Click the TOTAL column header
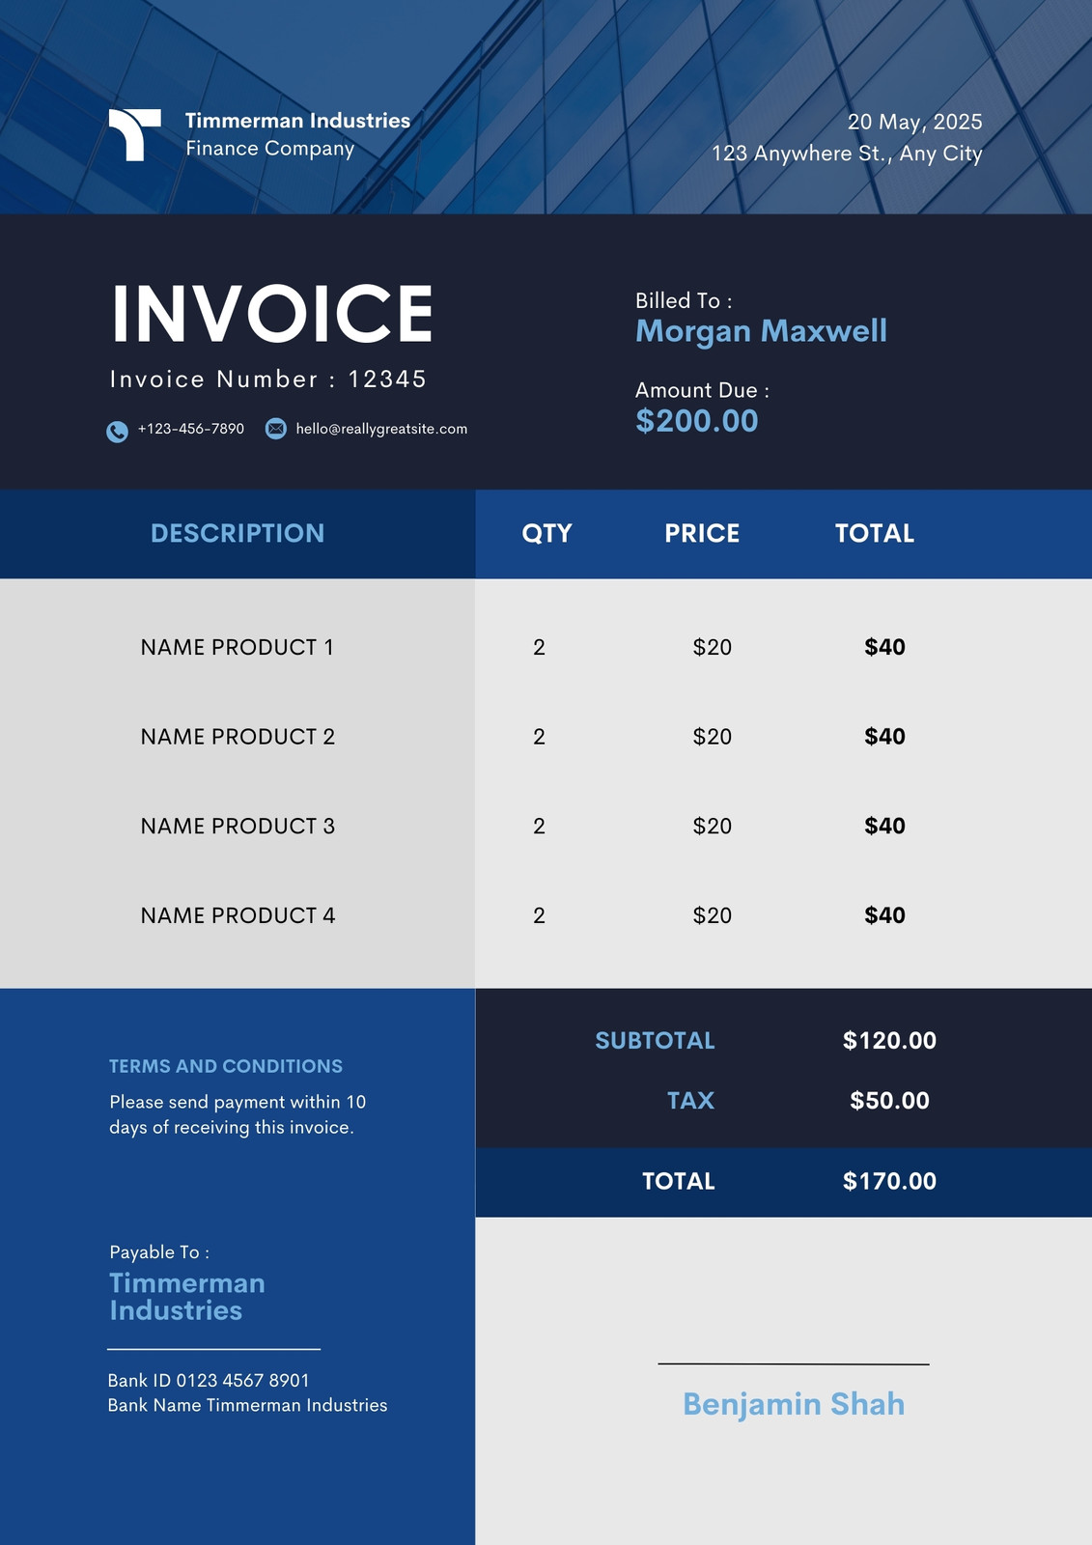Image resolution: width=1092 pixels, height=1545 pixels. click(875, 533)
